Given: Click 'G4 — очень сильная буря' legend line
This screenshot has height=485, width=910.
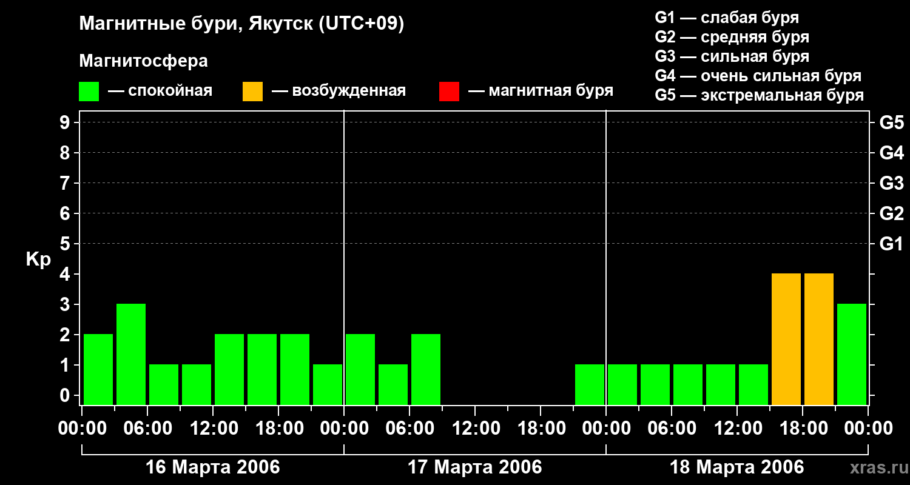Looking at the screenshot, I should tap(758, 76).
